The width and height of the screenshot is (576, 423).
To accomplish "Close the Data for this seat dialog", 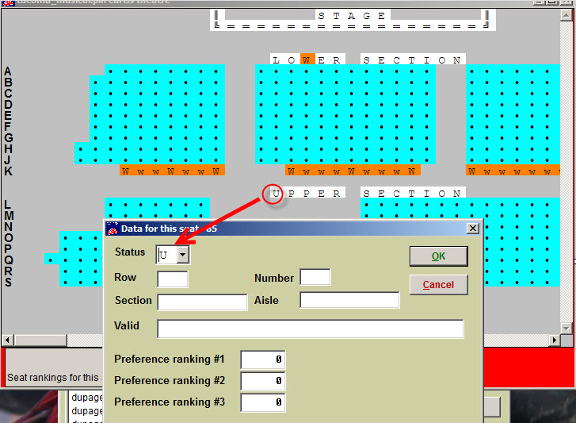I will pyautogui.click(x=473, y=229).
